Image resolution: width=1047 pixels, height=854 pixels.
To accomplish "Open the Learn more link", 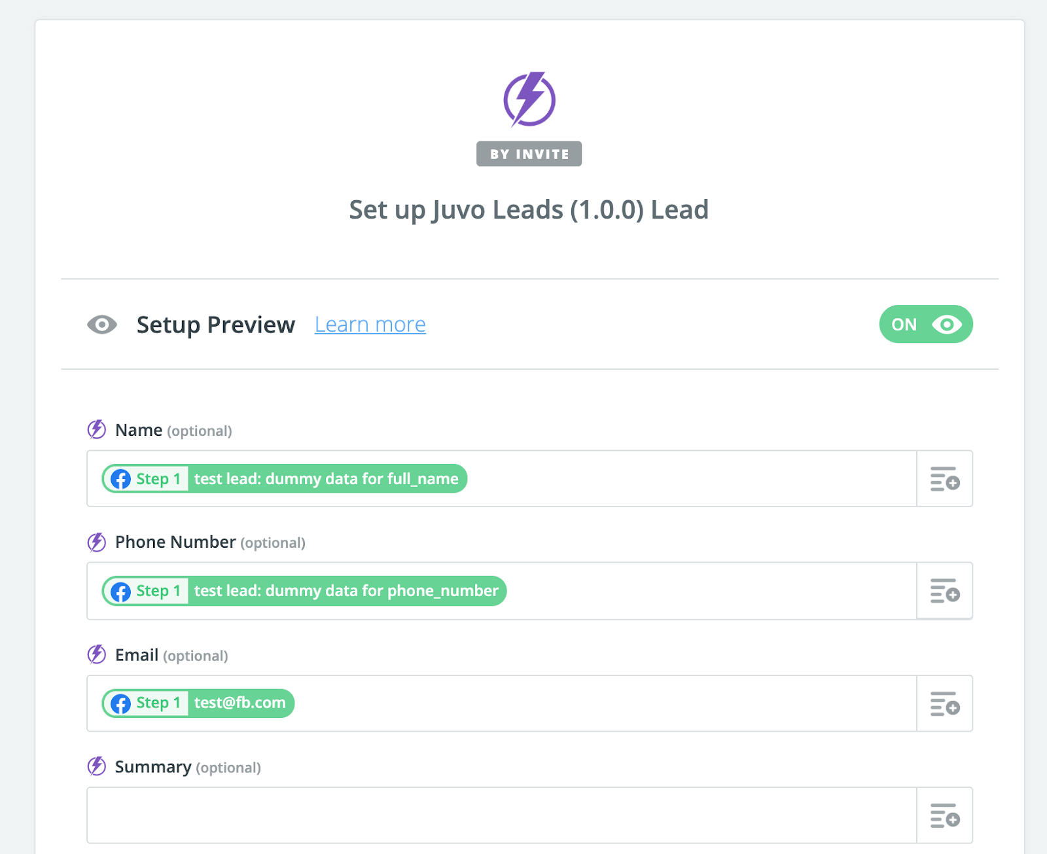I will tap(370, 325).
